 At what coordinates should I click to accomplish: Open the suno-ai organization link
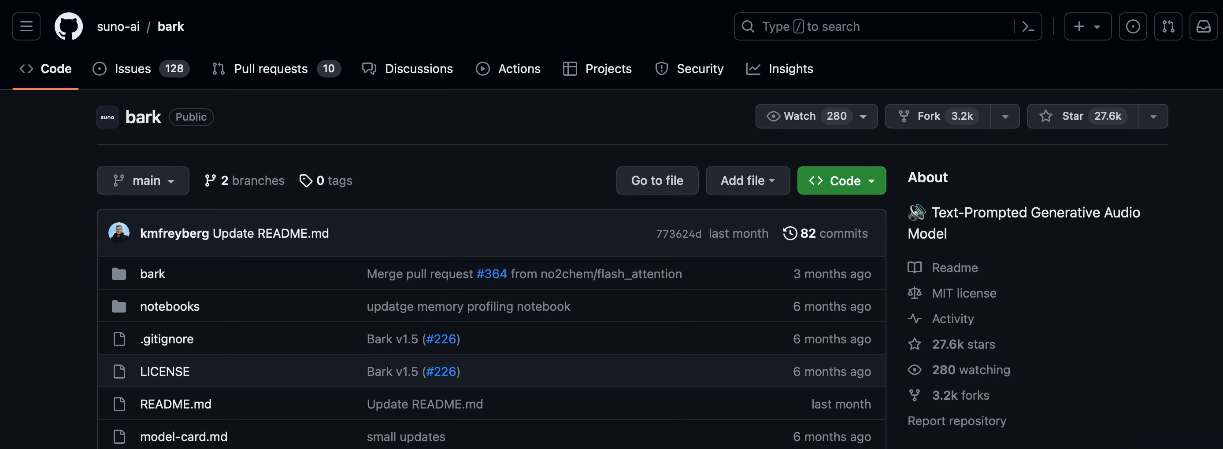[118, 26]
